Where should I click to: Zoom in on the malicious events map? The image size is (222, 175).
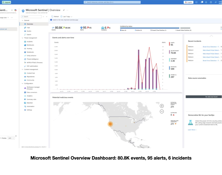(162, 106)
